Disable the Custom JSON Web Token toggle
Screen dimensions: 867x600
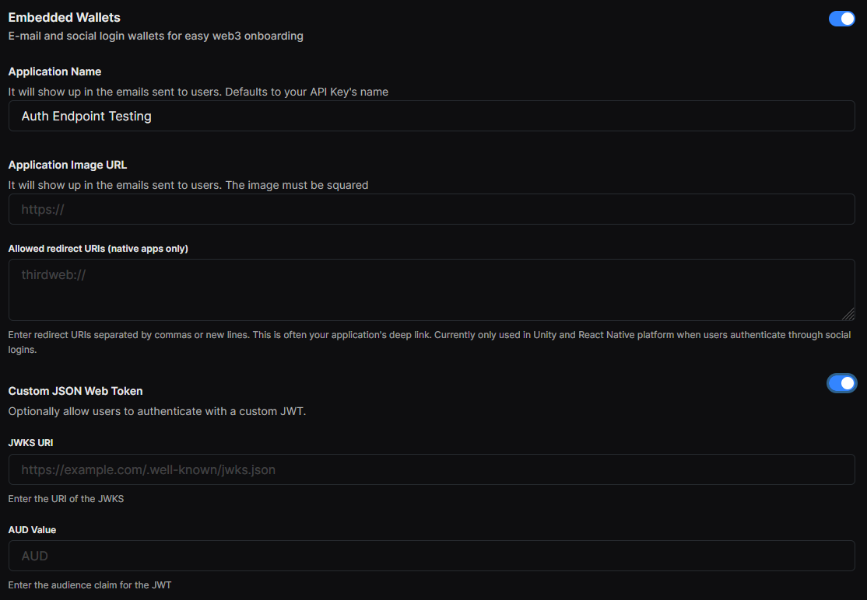[x=841, y=382]
